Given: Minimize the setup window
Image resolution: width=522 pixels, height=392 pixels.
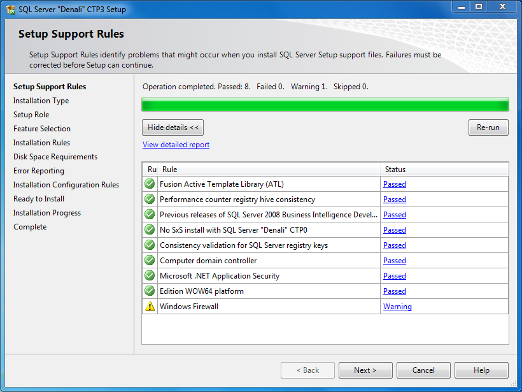Looking at the screenshot, I should pos(462,6).
